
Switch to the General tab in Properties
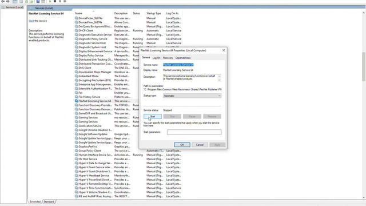pos(146,57)
